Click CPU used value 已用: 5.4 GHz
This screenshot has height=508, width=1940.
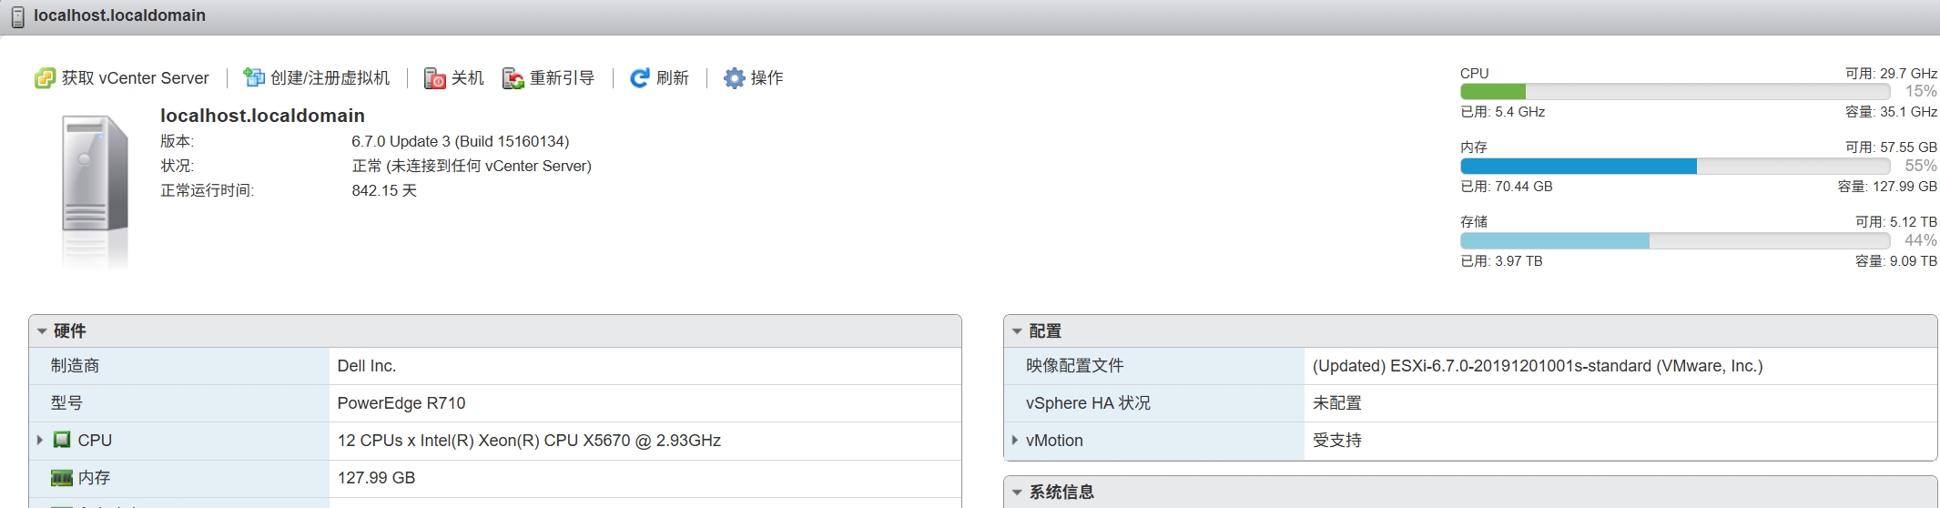[1503, 112]
